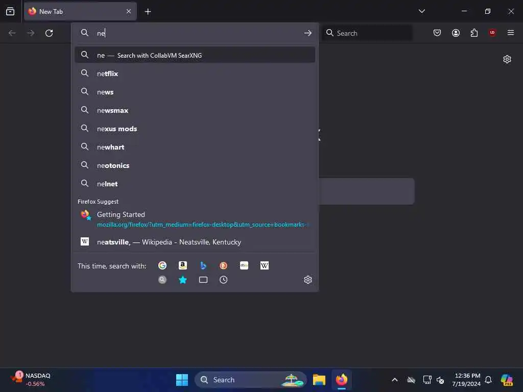Search with Wikipedia one-off engine icon
This screenshot has height=392, width=523.
(x=265, y=265)
